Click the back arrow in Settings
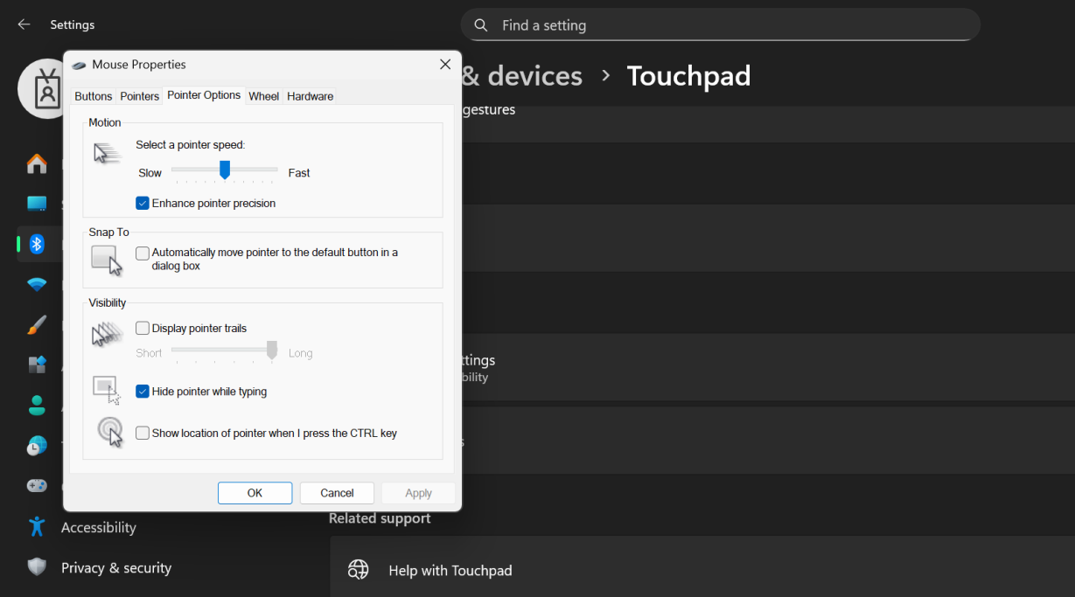 [x=24, y=24]
